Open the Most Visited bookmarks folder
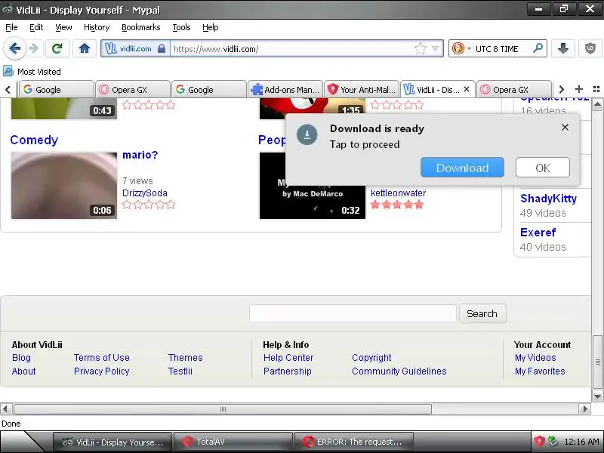The height and width of the screenshot is (453, 604). pyautogui.click(x=32, y=71)
